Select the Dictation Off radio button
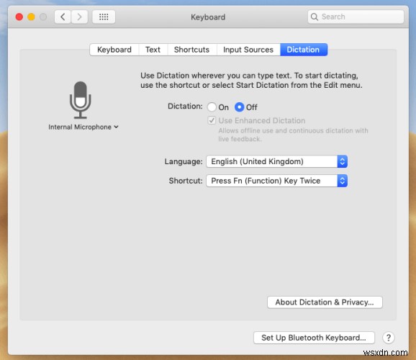 tap(239, 107)
